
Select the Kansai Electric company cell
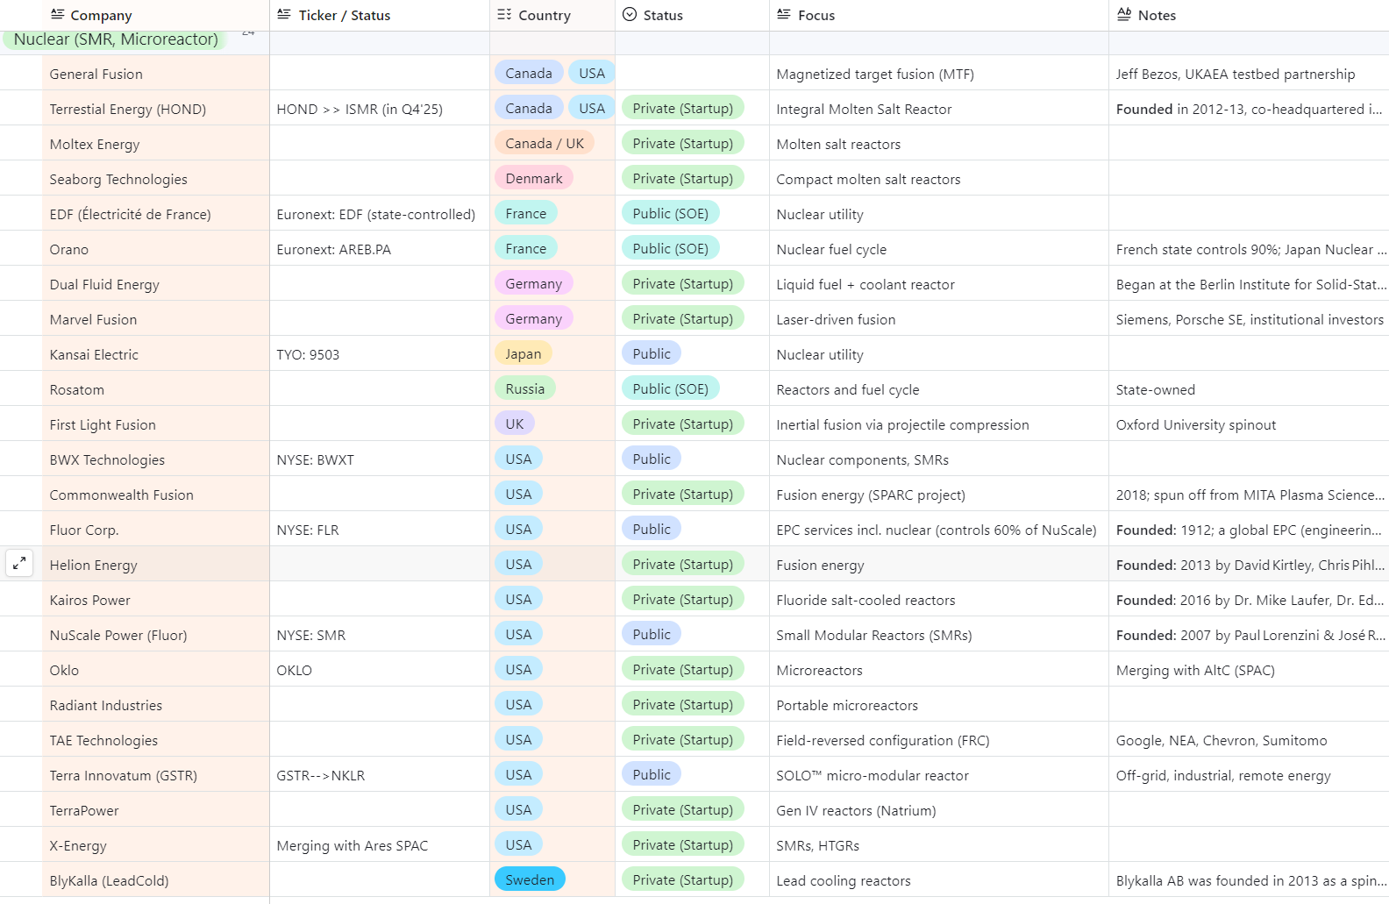156,353
